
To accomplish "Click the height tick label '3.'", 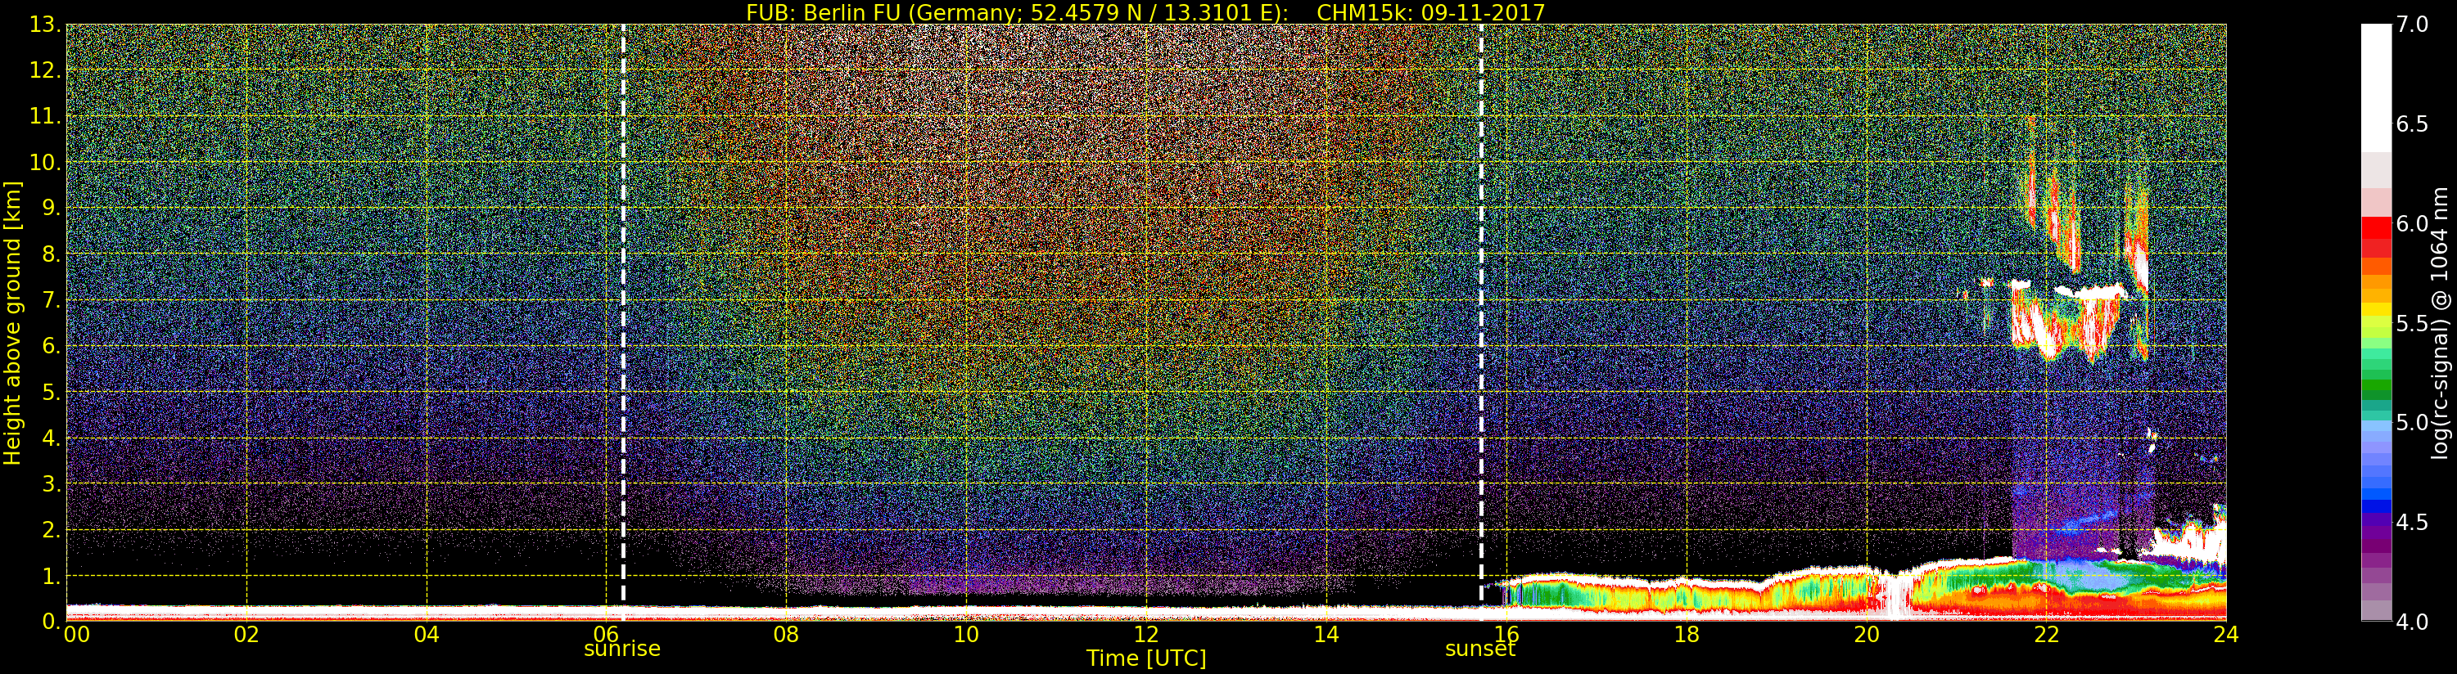I will [52, 484].
